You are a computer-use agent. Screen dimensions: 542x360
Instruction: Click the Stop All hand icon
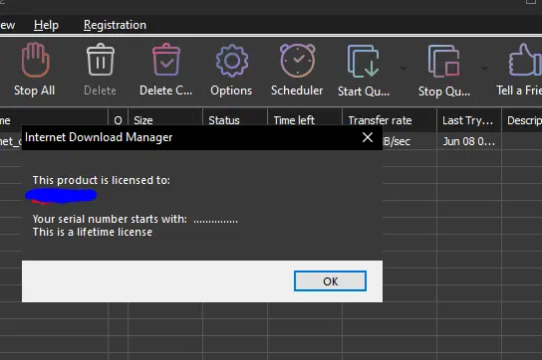coord(35,60)
